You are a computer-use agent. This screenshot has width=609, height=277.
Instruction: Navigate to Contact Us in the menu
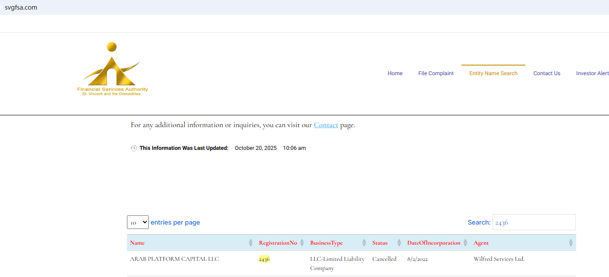coord(546,73)
